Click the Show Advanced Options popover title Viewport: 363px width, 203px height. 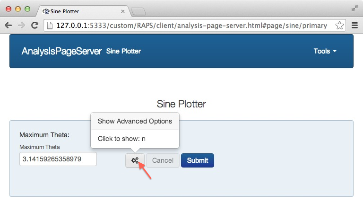[x=135, y=121]
